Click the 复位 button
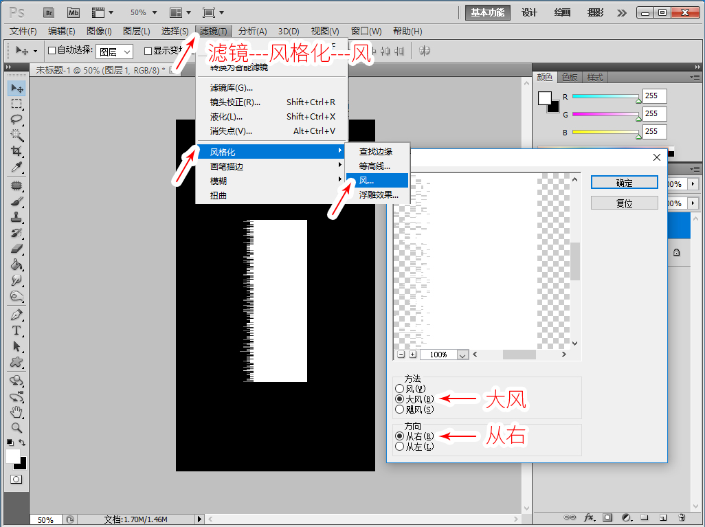The width and height of the screenshot is (705, 527). click(x=624, y=203)
